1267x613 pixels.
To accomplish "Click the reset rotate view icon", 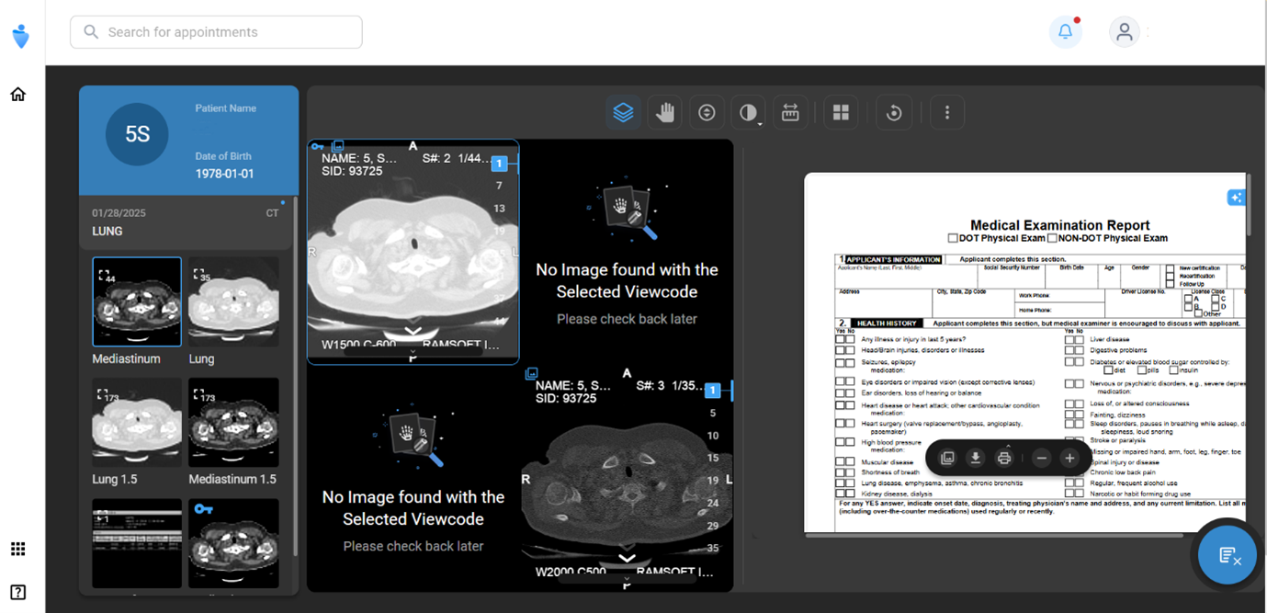I will pos(893,113).
